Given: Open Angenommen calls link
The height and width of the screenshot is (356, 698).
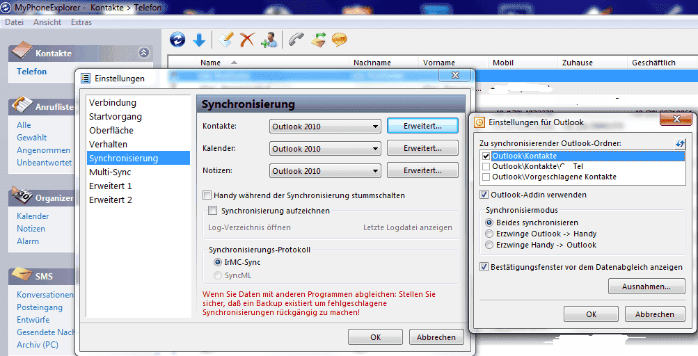Looking at the screenshot, I should pyautogui.click(x=44, y=150).
